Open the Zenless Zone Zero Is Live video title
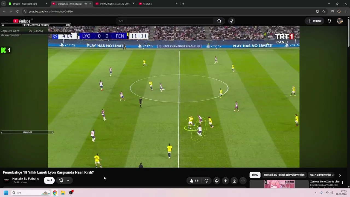Screen dimensions: 350x197 tap(325, 182)
